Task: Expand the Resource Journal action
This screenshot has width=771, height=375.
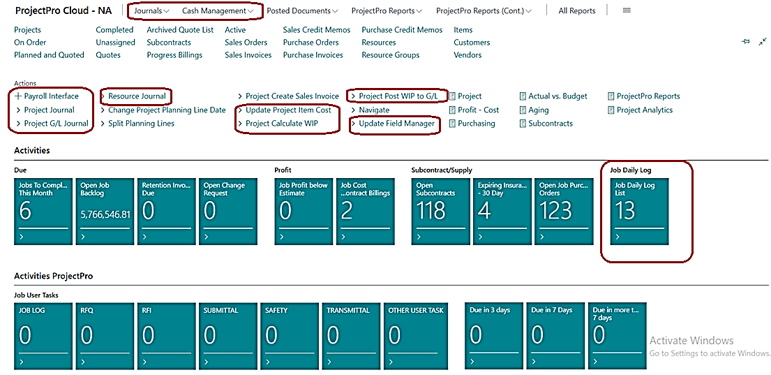Action: click(x=133, y=96)
